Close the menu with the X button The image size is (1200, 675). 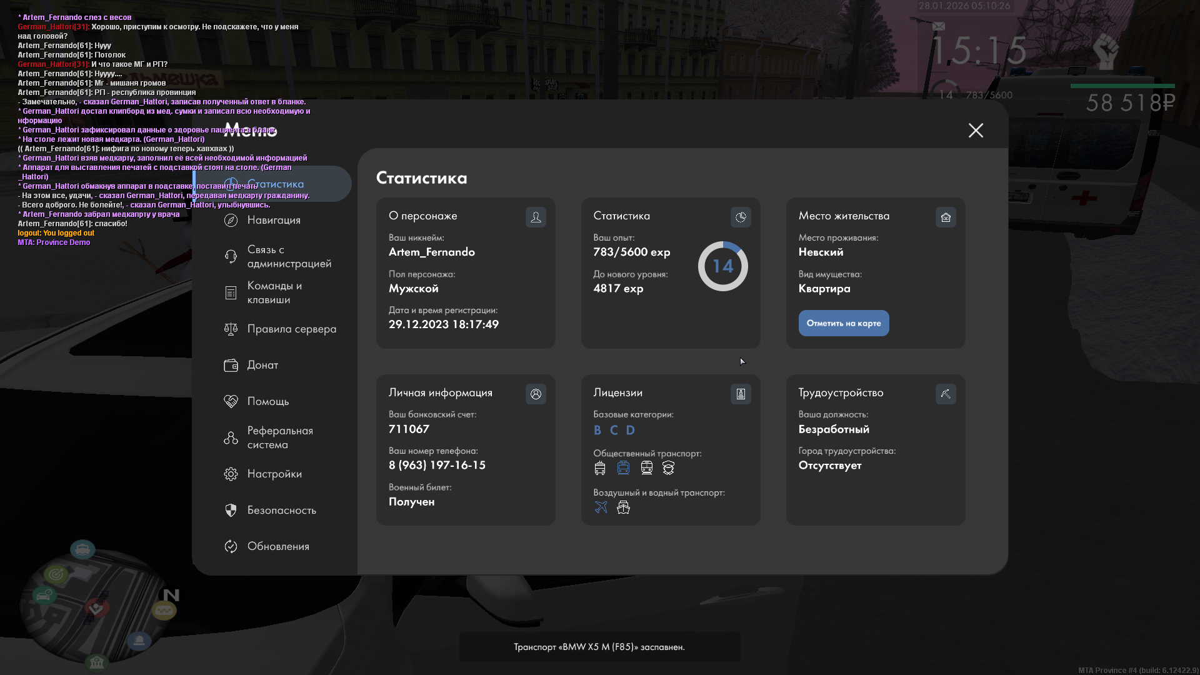976,130
